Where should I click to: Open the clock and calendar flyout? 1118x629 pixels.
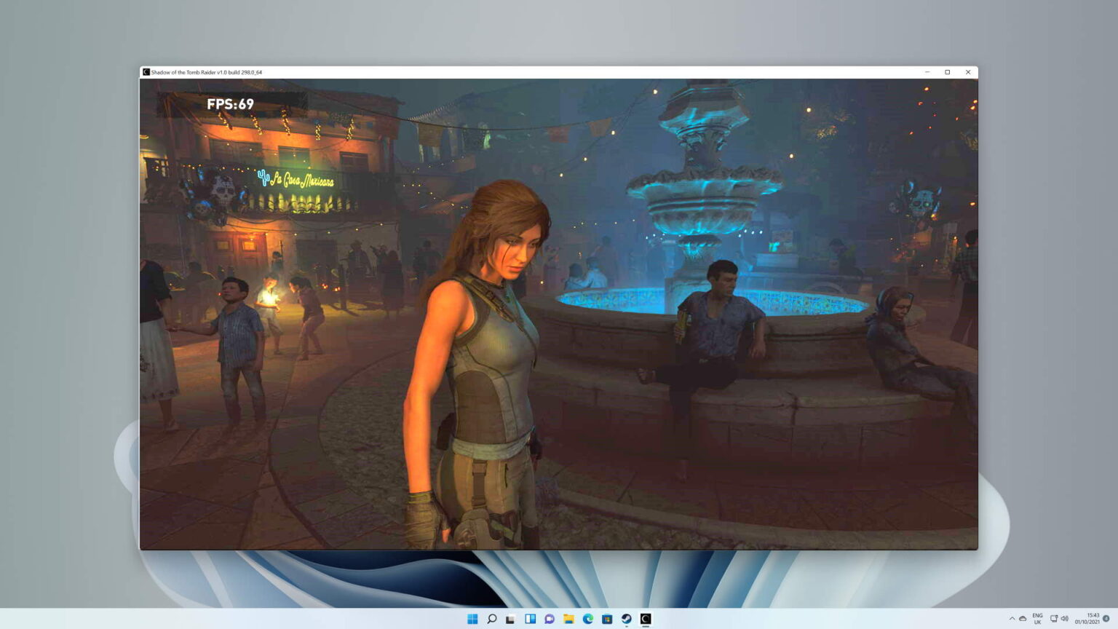coord(1086,619)
